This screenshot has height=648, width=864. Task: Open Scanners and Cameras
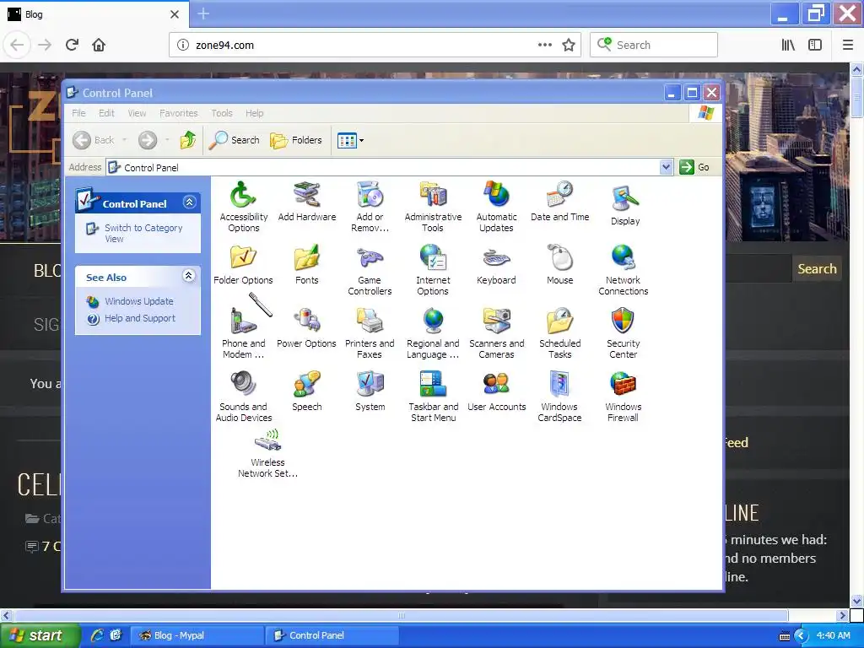click(x=496, y=333)
